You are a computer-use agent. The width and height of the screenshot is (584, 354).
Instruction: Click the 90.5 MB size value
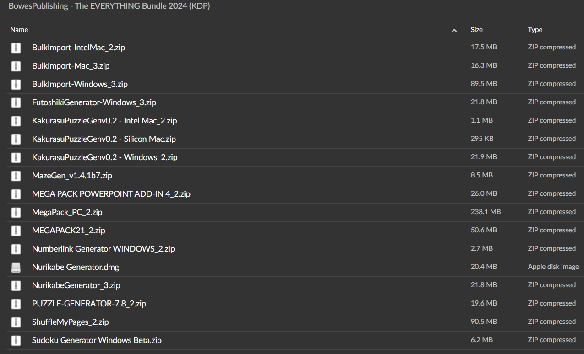tap(484, 322)
